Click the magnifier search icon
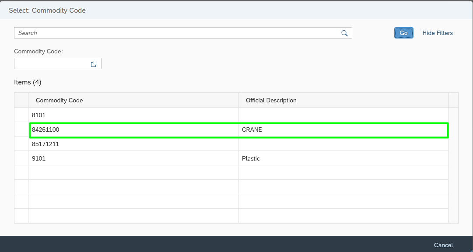473x252 pixels. (x=344, y=33)
